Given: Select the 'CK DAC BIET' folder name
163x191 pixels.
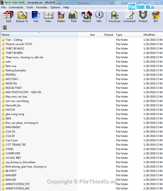Looking at the screenshot, I should [13, 158].
